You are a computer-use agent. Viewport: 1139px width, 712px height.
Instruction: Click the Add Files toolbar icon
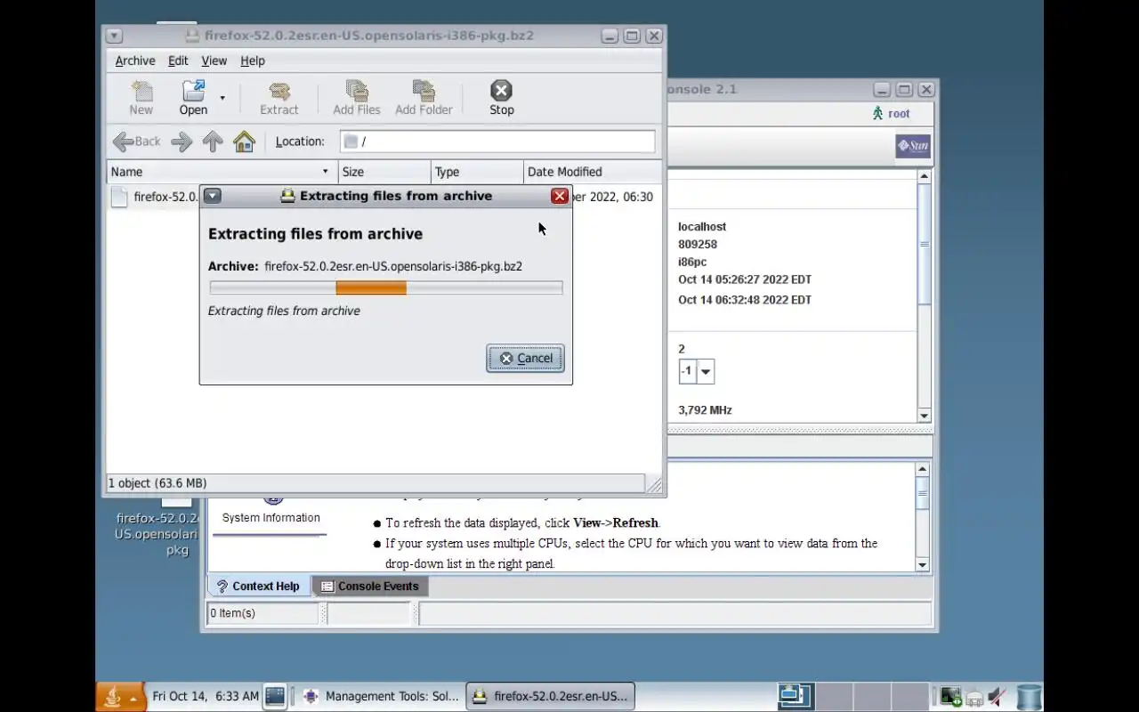pyautogui.click(x=357, y=98)
